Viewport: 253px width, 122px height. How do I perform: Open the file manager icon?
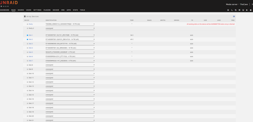(x=236, y=10)
